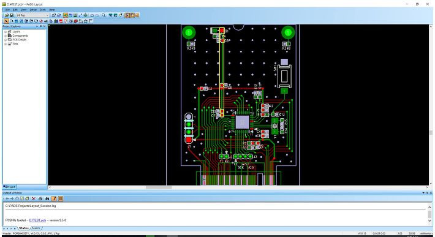Close the Project Explorer panel
This screenshot has height=237, width=435.
coord(44,26)
